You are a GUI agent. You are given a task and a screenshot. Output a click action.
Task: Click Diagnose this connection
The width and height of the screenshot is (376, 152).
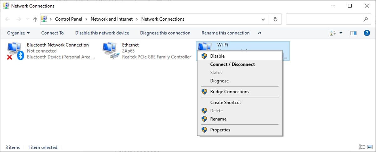(x=165, y=33)
